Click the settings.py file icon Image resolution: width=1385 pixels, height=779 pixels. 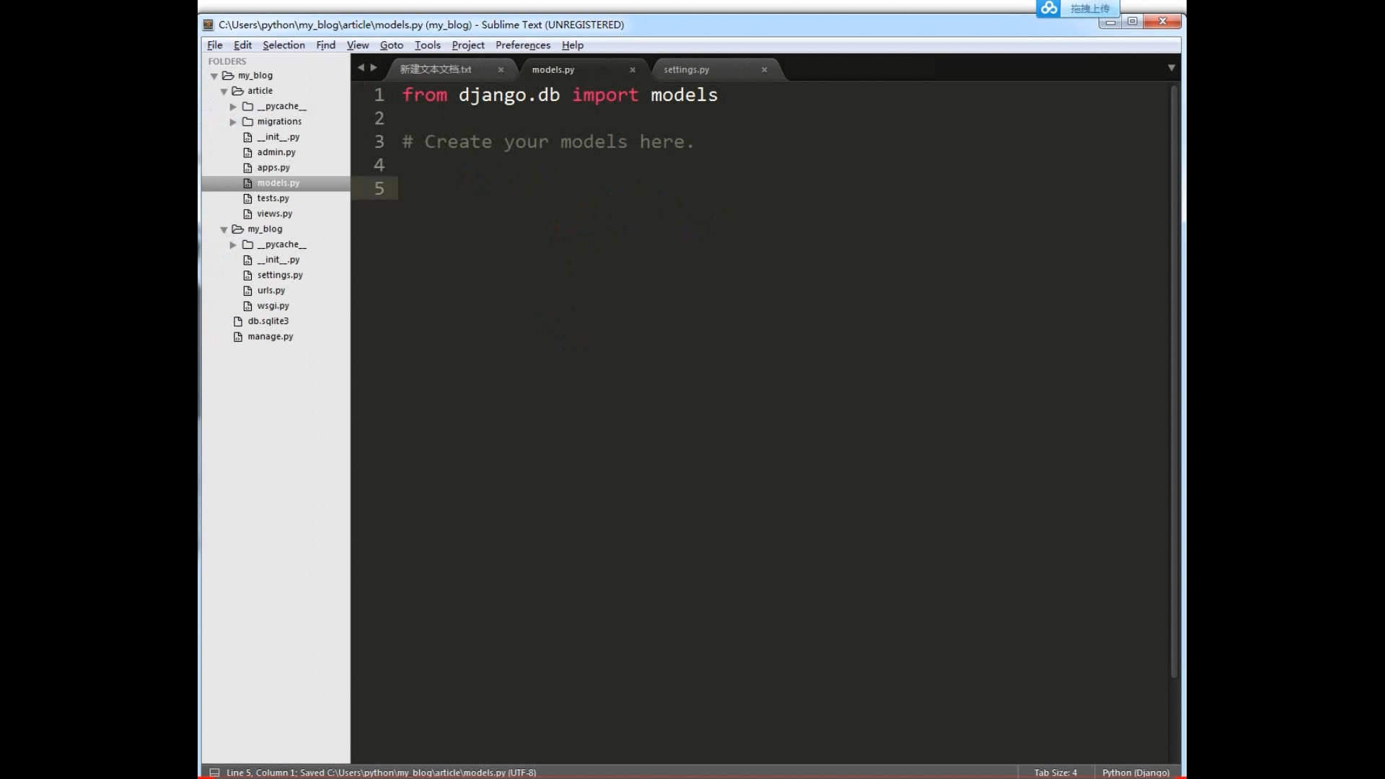click(x=247, y=275)
